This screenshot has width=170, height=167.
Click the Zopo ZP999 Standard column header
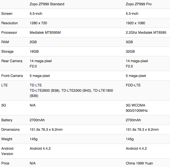click(47, 4)
